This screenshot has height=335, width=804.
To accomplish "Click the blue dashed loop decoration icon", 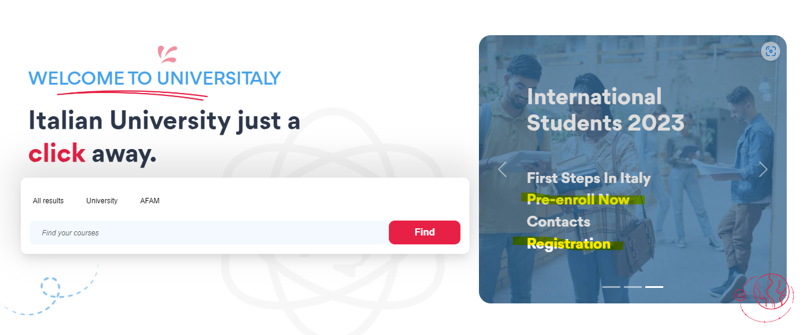I will tap(51, 287).
